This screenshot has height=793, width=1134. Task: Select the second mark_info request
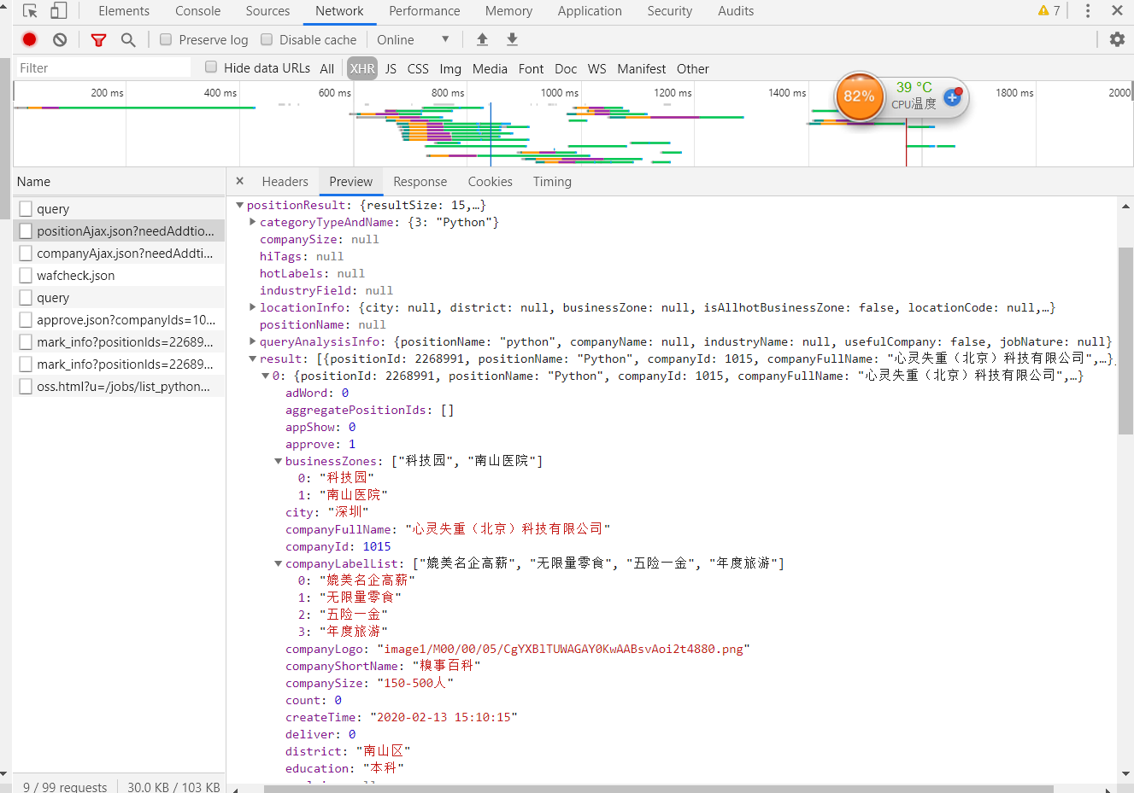[x=120, y=364]
